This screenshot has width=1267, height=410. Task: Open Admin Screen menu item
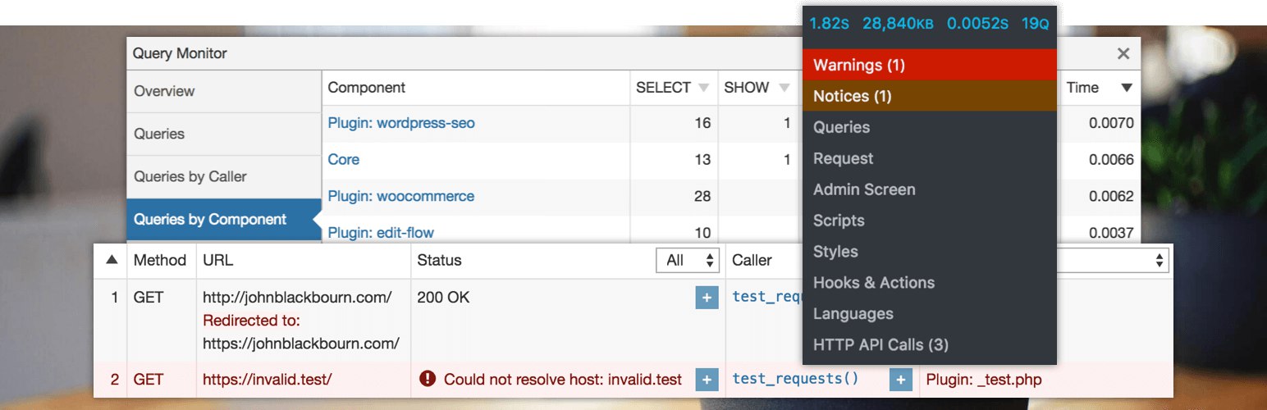tap(929, 189)
